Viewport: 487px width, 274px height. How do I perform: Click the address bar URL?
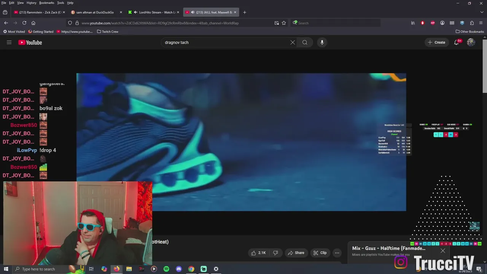coord(160,23)
